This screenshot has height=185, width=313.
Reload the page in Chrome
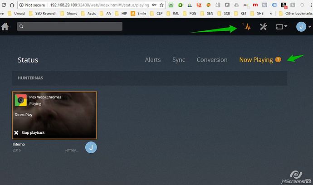(4, 5)
